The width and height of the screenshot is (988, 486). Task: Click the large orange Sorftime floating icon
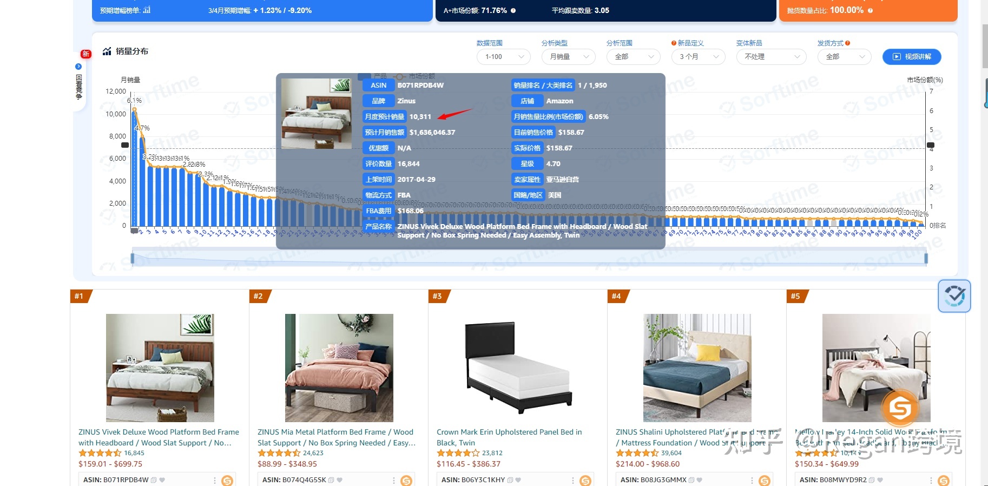[x=900, y=408]
